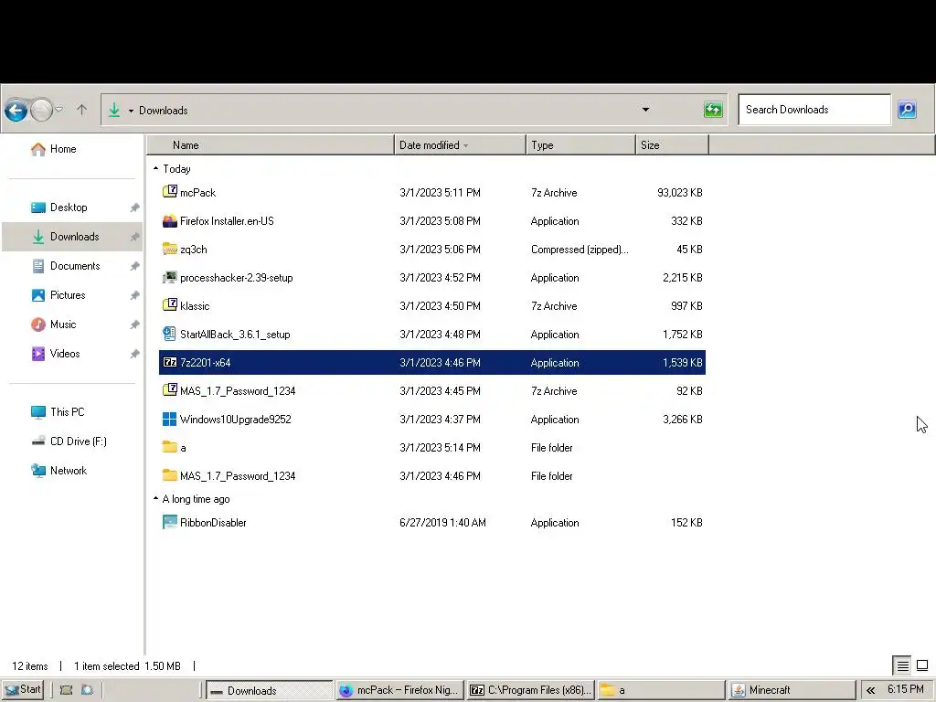Click the green download icon in address bar

coord(114,110)
